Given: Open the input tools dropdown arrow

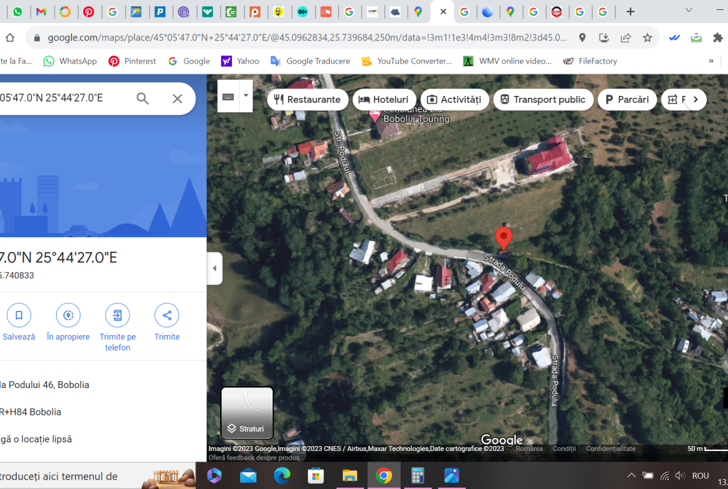Looking at the screenshot, I should (246, 96).
